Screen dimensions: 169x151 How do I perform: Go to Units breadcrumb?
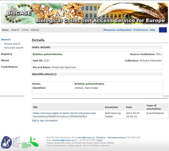(25, 30)
